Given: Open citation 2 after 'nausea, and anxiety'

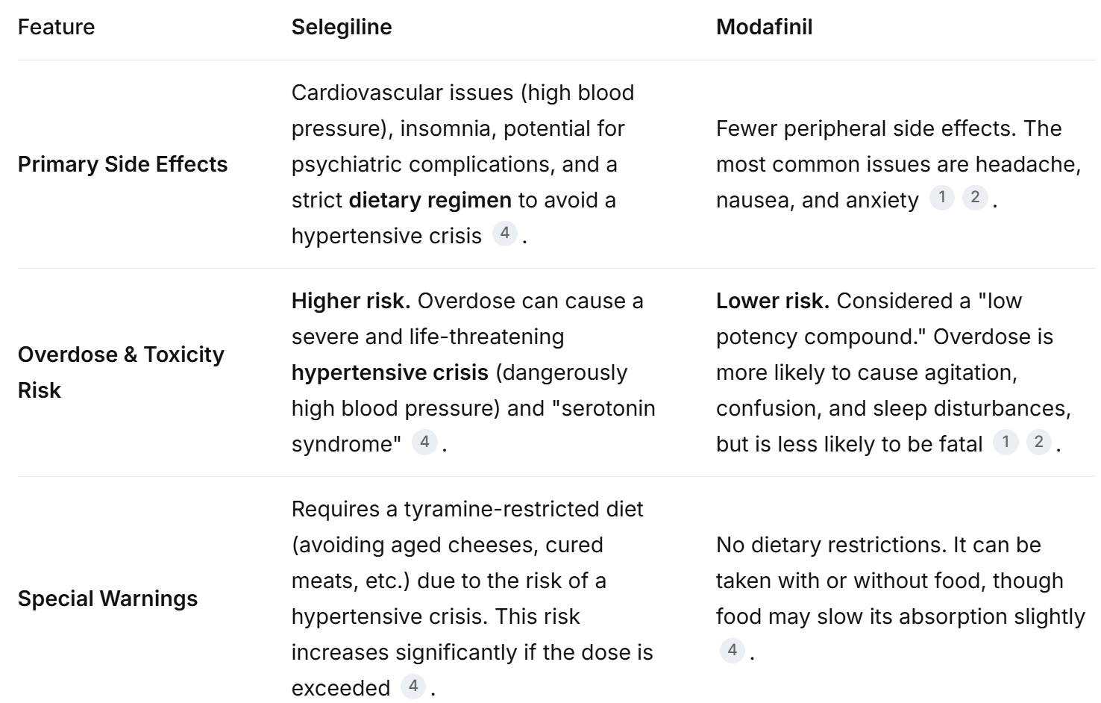Looking at the screenshot, I should click(975, 198).
